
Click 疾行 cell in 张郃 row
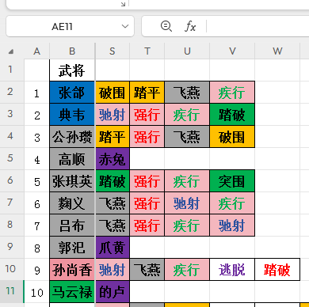tap(232, 93)
